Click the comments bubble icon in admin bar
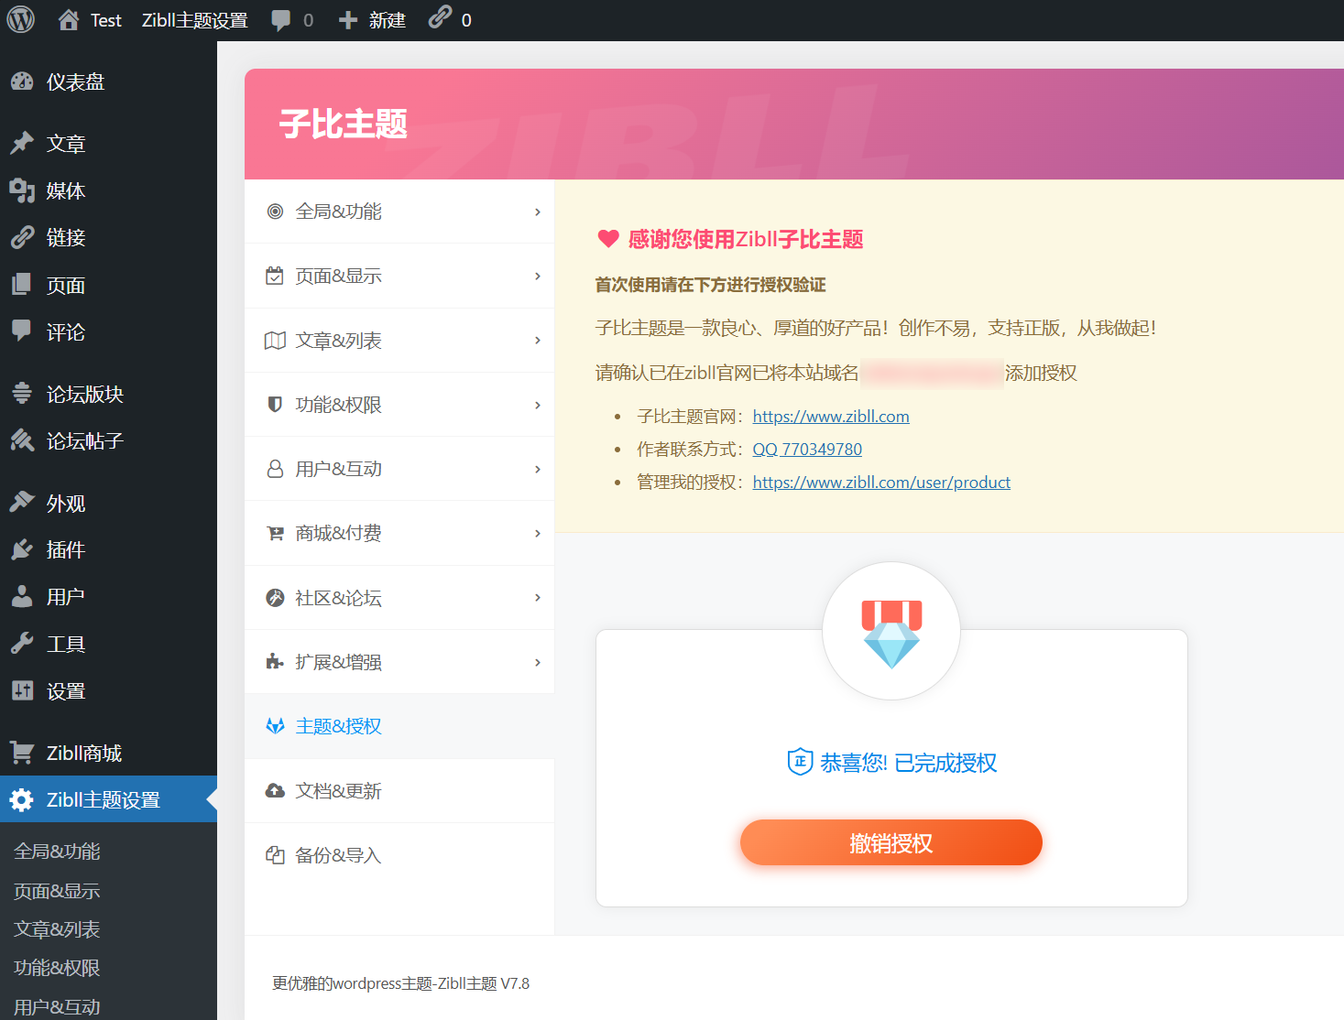 [278, 19]
